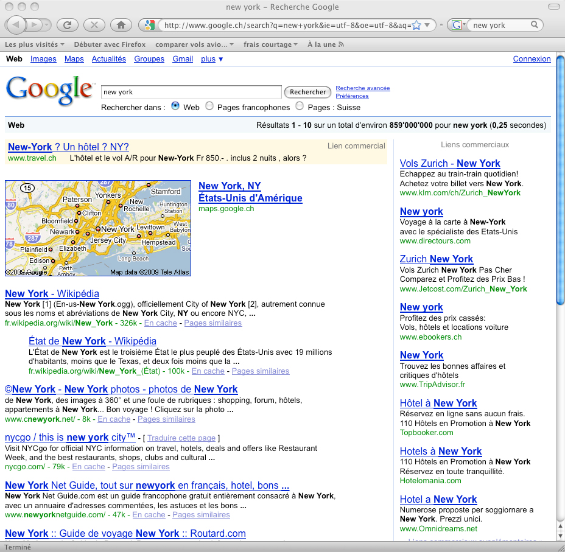
Task: Click the browser Back arrow button
Action: click(x=16, y=25)
